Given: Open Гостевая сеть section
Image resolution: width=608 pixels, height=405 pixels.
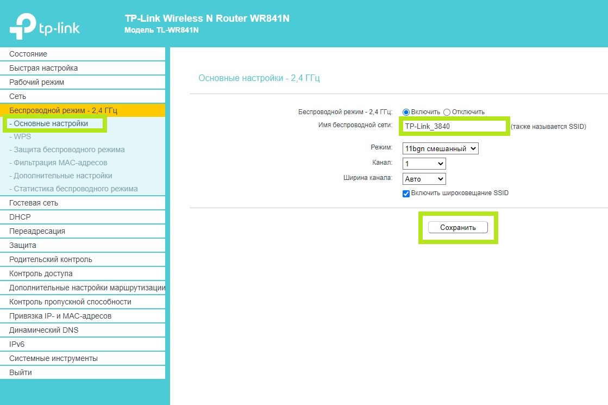Looking at the screenshot, I should (34, 203).
